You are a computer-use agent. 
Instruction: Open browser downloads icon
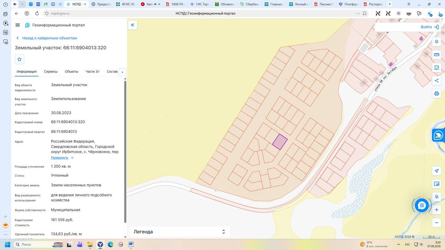click(x=440, y=13)
